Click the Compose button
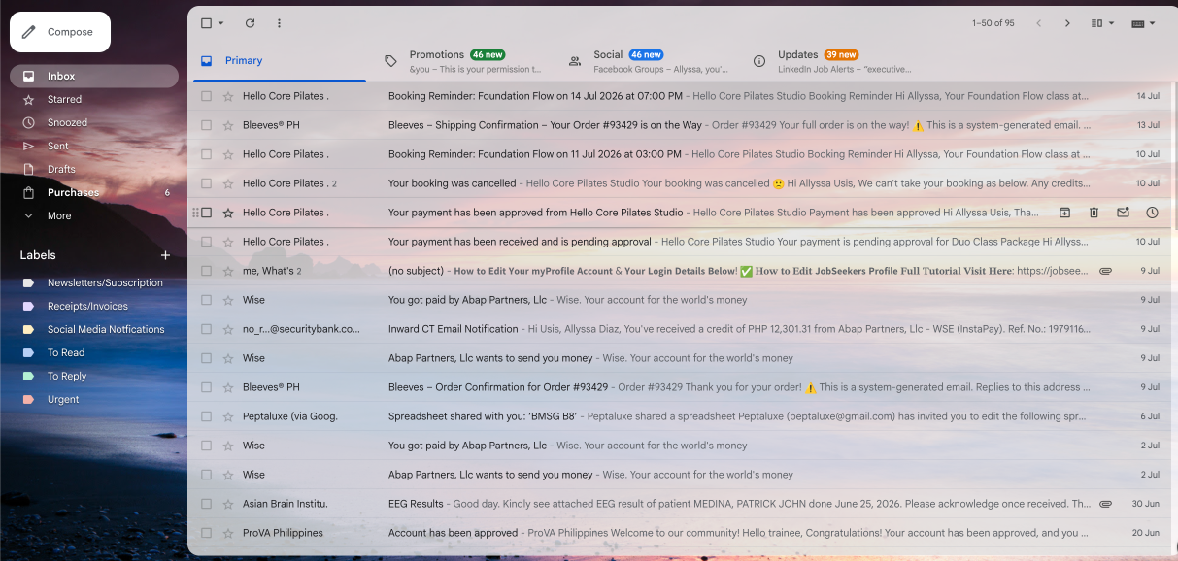This screenshot has height=561, width=1178. (60, 32)
